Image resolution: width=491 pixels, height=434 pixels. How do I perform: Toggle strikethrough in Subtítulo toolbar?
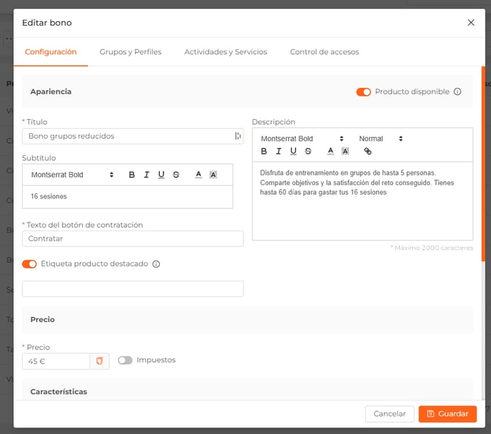pos(176,175)
